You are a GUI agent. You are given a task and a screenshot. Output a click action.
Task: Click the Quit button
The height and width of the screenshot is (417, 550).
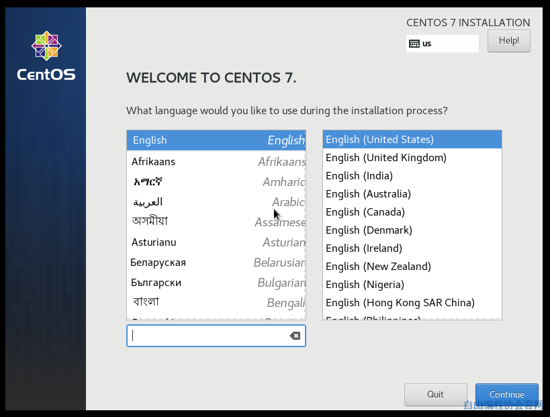[435, 394]
